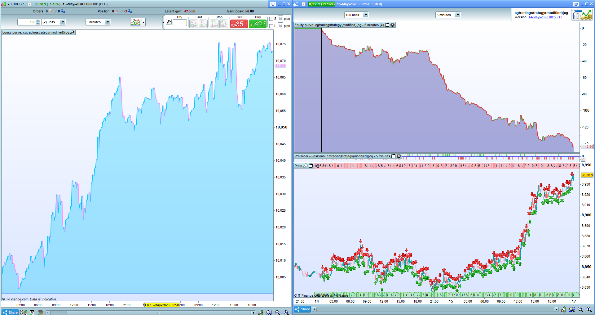Screen dimensions: 595x315
Task: Click the L limit pips value field
Action: tap(280, 26)
